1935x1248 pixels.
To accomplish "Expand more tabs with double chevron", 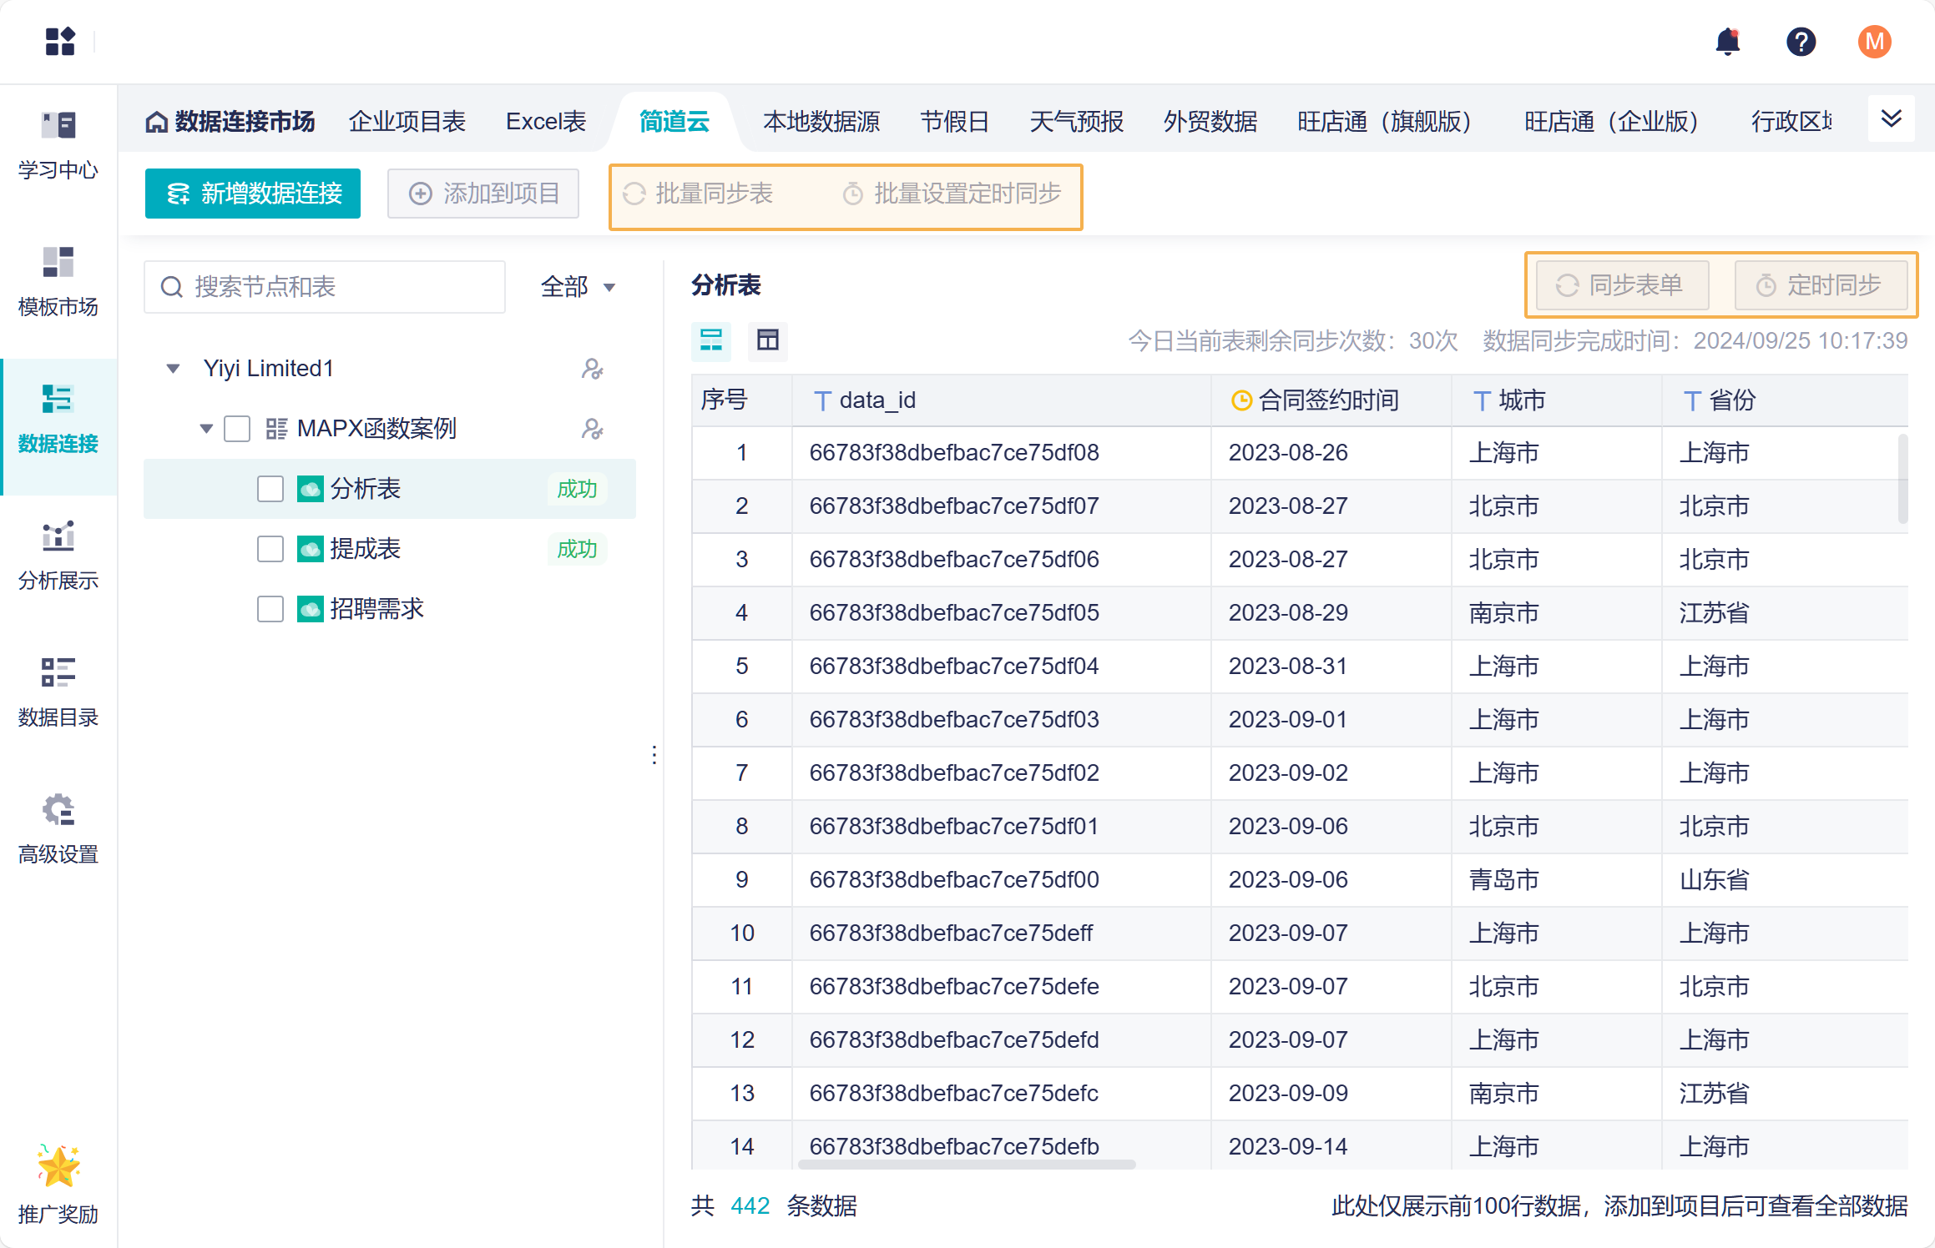I will [x=1891, y=119].
